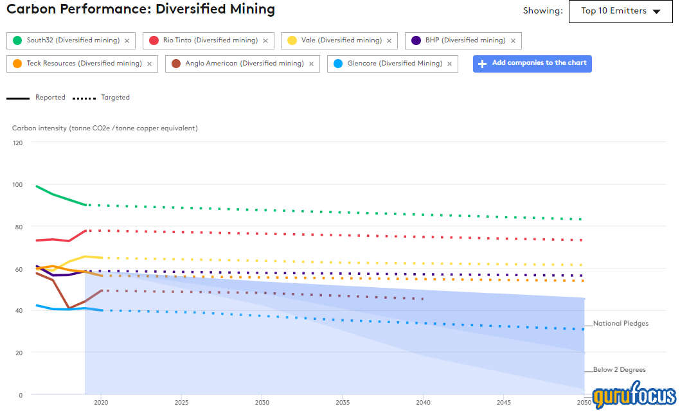The image size is (680, 413).
Task: Click the 2040 x-axis tick label
Action: (x=424, y=403)
